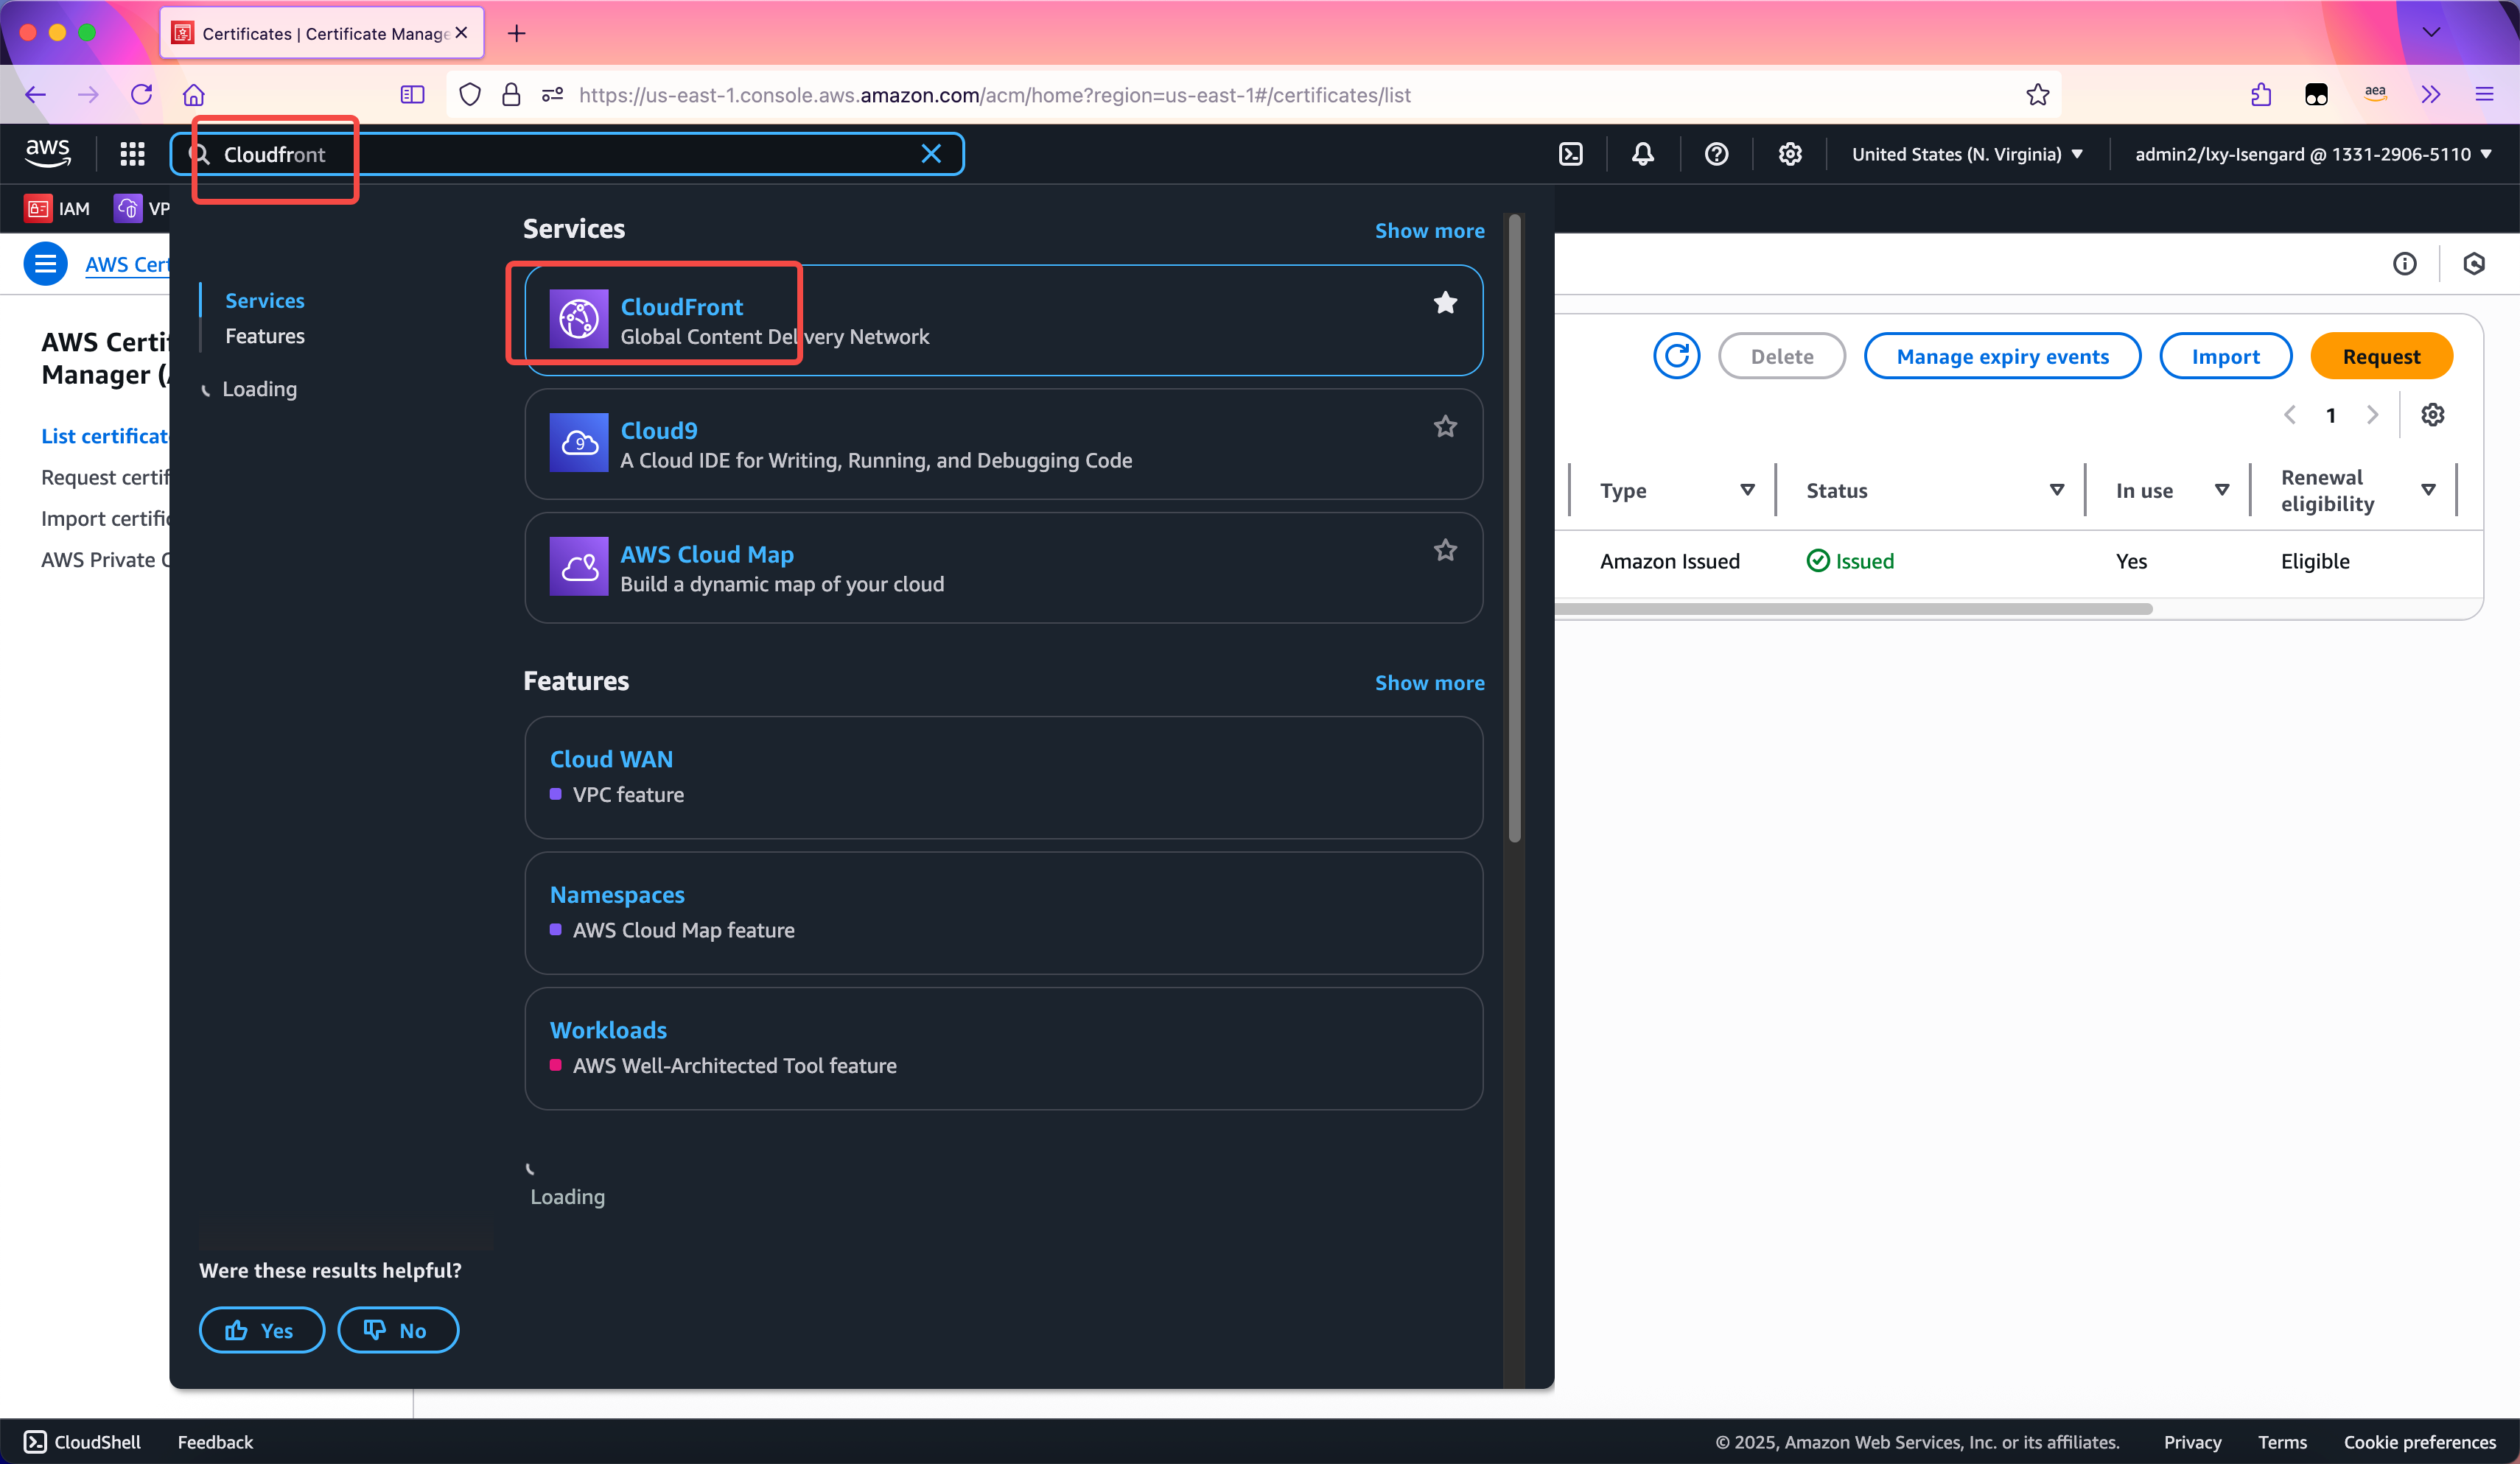Open the AWS services grid menu
Viewport: 2520px width, 1464px height.
pos(132,154)
